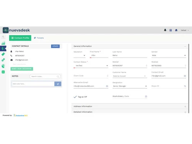Click the Last Name field
The width and height of the screenshot is (192, 144).
click(x=130, y=55)
